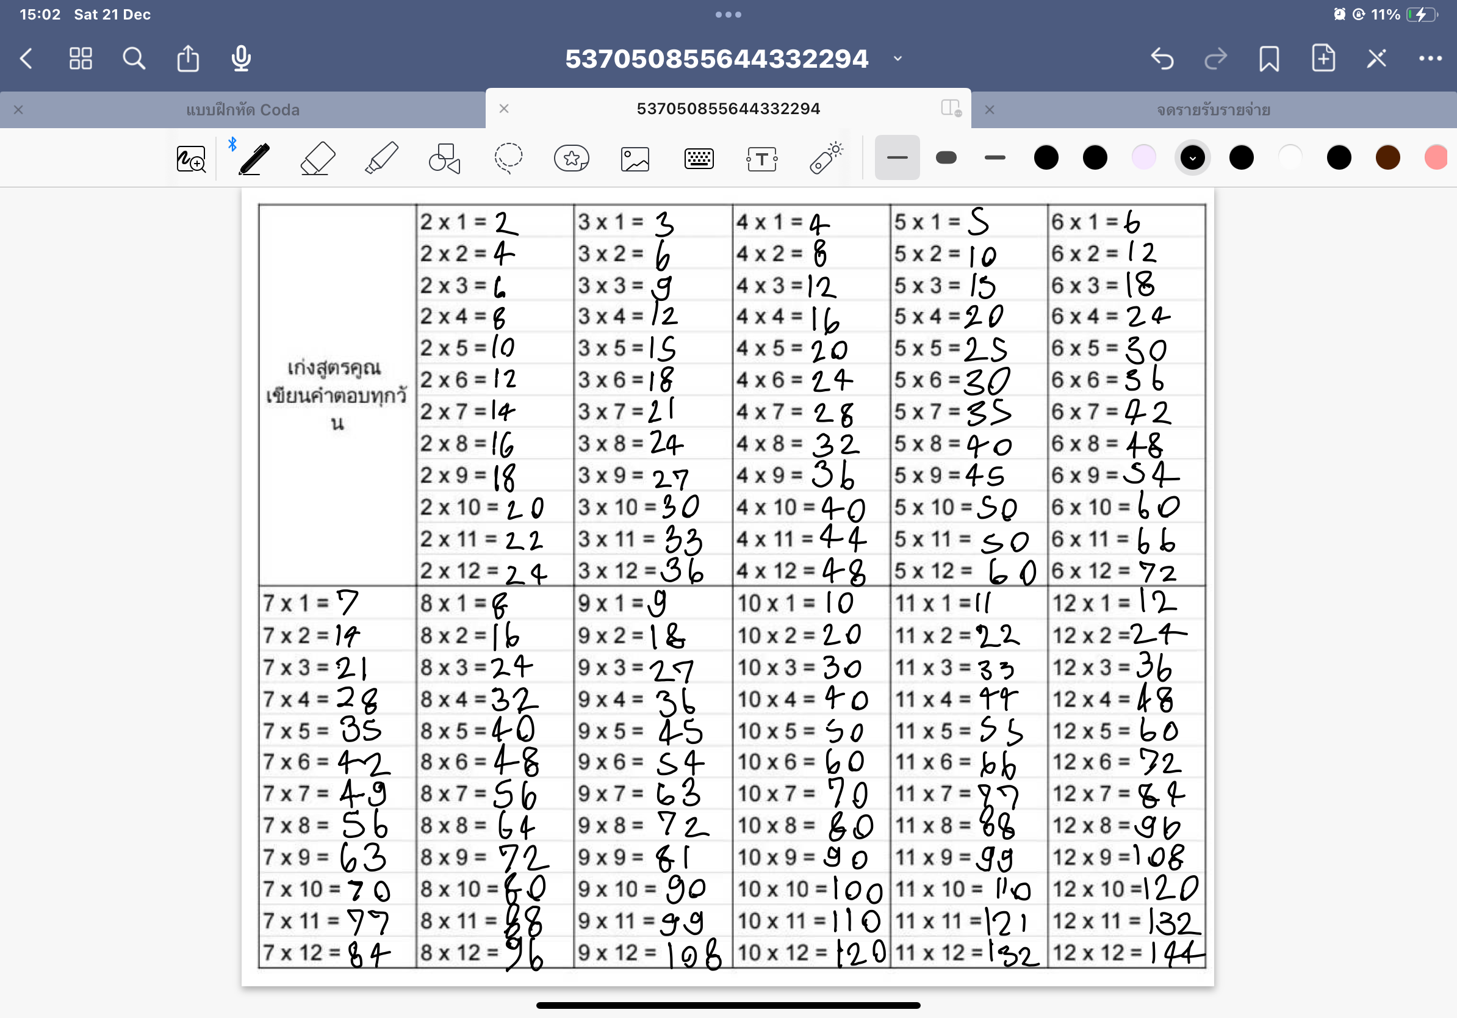Activate the Laser pointer tool
Screen dimensions: 1457x1018
(x=826, y=159)
